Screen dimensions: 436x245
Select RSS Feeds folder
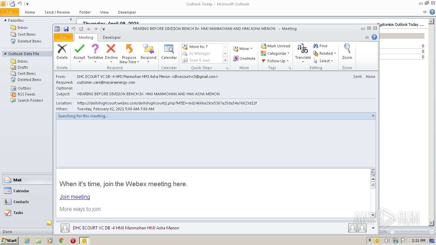(27, 94)
